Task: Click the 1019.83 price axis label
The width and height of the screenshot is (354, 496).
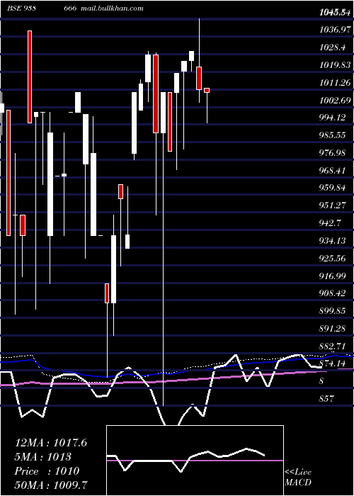Action: click(x=335, y=65)
